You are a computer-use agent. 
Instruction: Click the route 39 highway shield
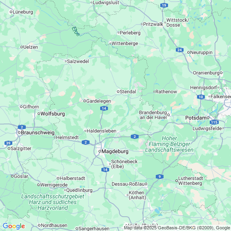(x=8, y=143)
